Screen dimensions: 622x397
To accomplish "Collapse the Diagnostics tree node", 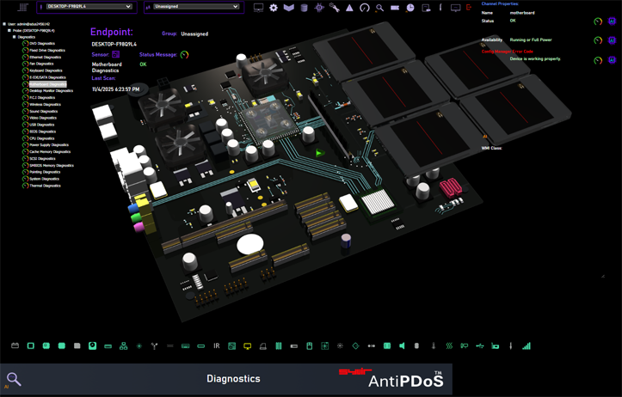I will (x=15, y=37).
